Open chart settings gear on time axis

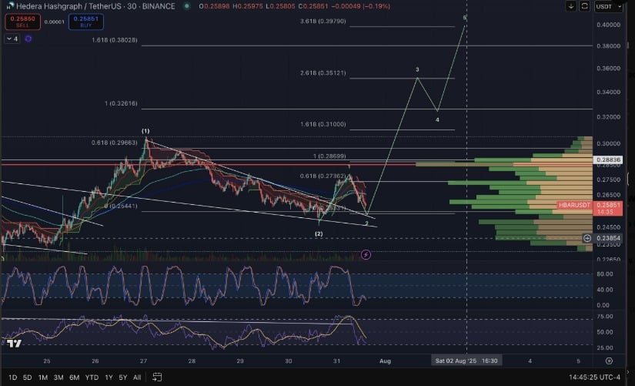coord(609,361)
